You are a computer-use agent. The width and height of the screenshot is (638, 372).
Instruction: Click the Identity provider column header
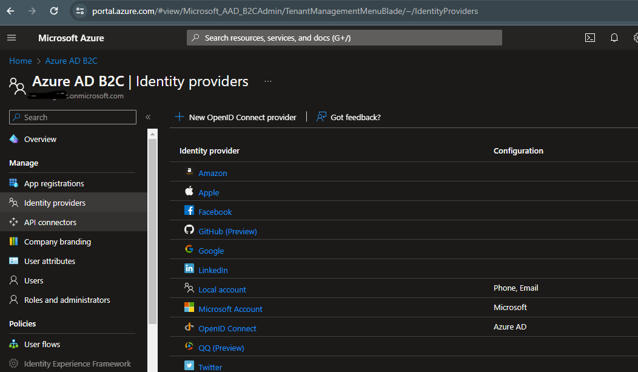(x=209, y=150)
